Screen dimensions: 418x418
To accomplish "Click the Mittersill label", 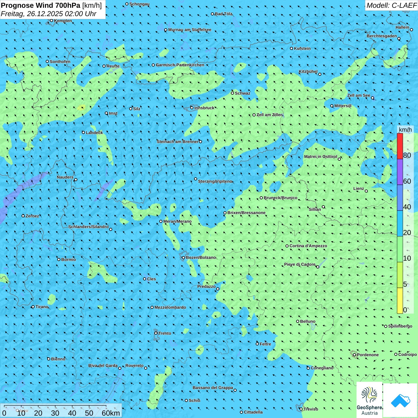I will point(343,106).
